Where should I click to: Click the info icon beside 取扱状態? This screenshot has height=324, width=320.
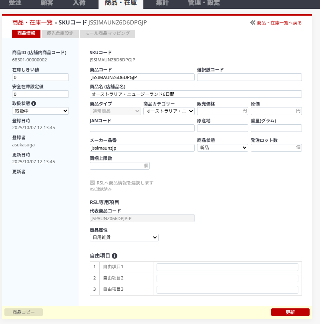tap(34, 103)
